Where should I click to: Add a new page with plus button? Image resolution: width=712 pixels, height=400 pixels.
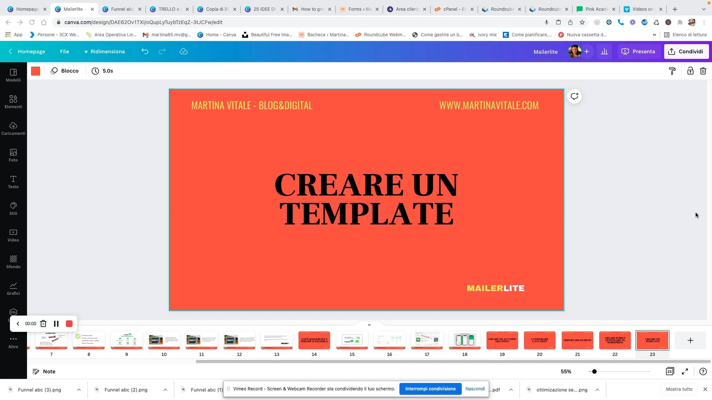[x=690, y=340]
